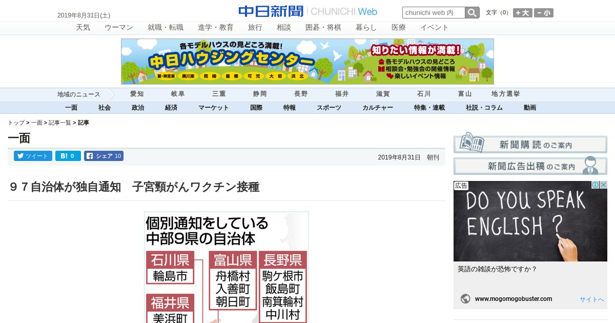The width and height of the screenshot is (615, 323).
Task: Open the イベント events section
Action: (x=435, y=28)
